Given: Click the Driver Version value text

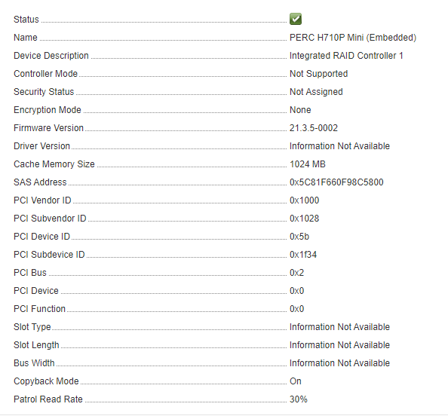Looking at the screenshot, I should (339, 146).
